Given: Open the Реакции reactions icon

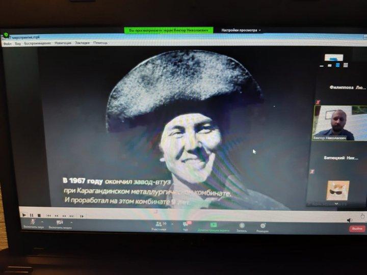Looking at the screenshot, I should coord(263,227).
